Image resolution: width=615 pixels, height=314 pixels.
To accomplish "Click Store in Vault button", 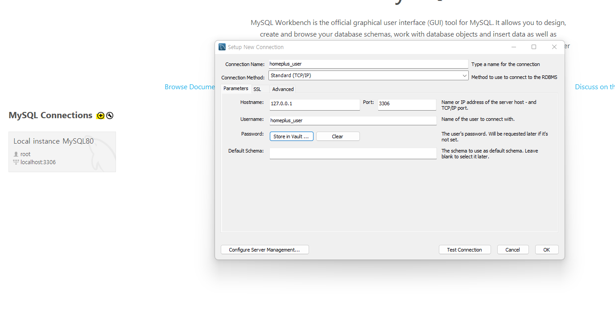I will click(x=292, y=136).
